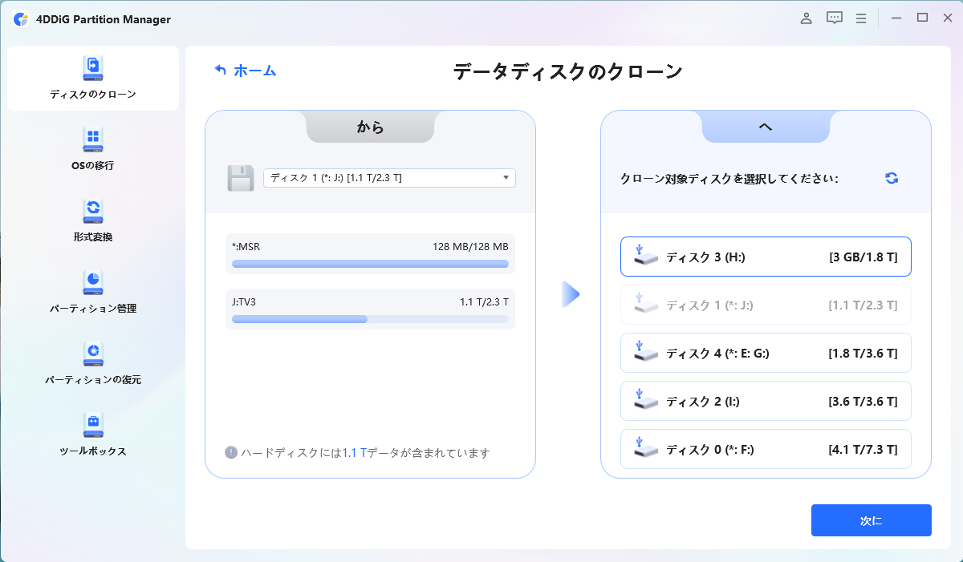The image size is (963, 562).
Task: Click the floppy disk icon beside source dropdown
Action: click(241, 178)
